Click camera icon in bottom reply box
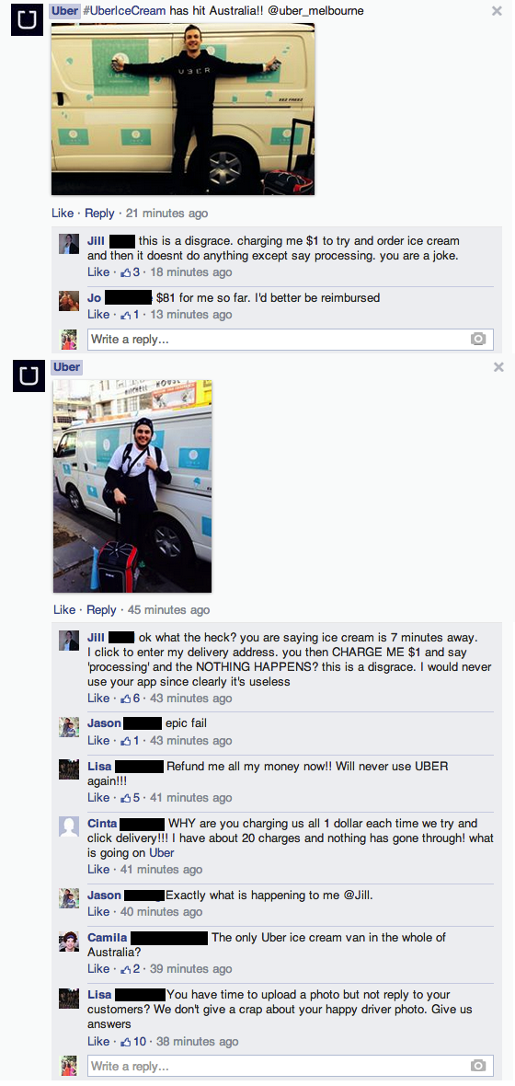 pos(477,1065)
